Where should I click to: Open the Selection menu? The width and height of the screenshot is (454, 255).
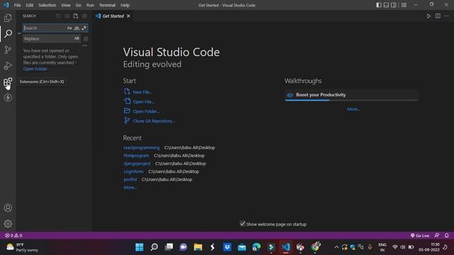point(48,5)
